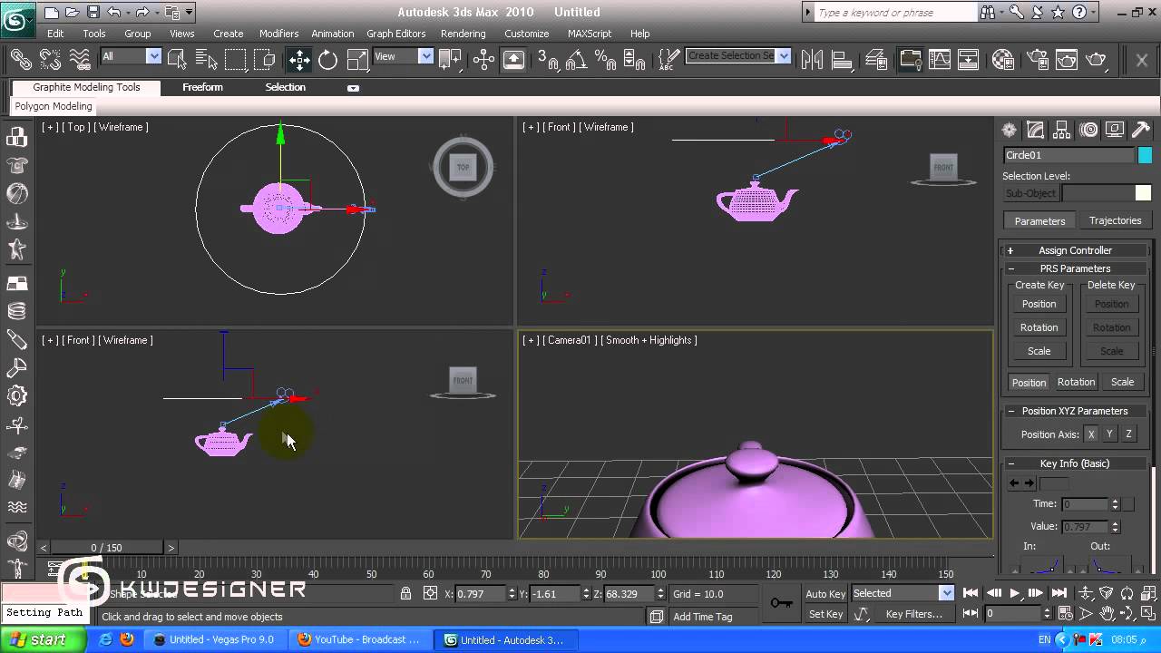Toggle Angle Snap
The image size is (1161, 653).
click(576, 60)
